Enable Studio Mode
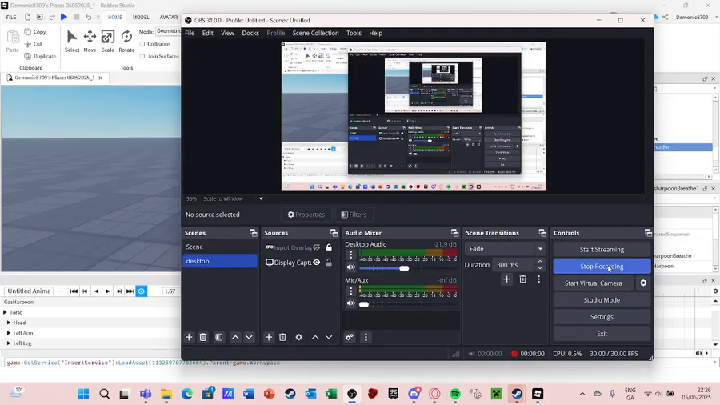This screenshot has width=720, height=405. point(602,300)
